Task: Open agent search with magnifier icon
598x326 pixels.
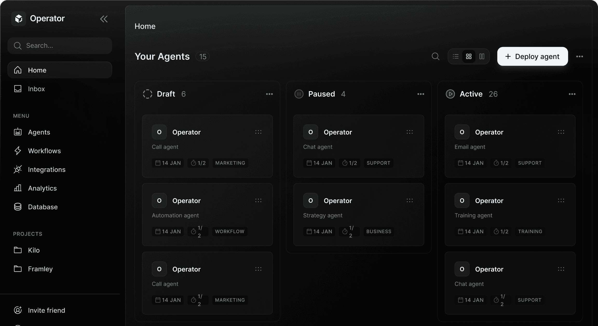Action: [436, 56]
